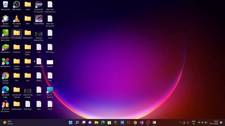Select the C++ Coding folder
This screenshot has width=225, height=126.
pyautogui.click(x=17, y=34)
